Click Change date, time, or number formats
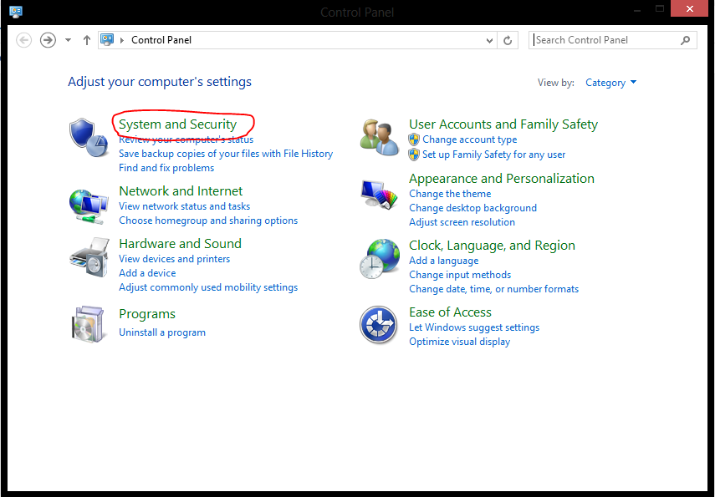 pos(494,289)
